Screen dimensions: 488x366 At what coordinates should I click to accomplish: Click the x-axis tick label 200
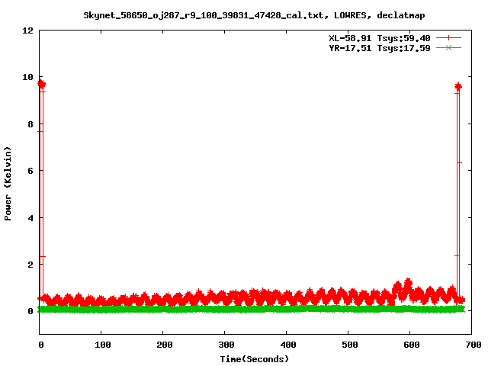[x=165, y=345]
